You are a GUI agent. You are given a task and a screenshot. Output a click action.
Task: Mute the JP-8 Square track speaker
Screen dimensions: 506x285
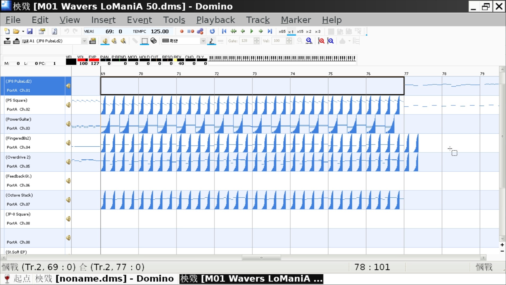point(68,219)
